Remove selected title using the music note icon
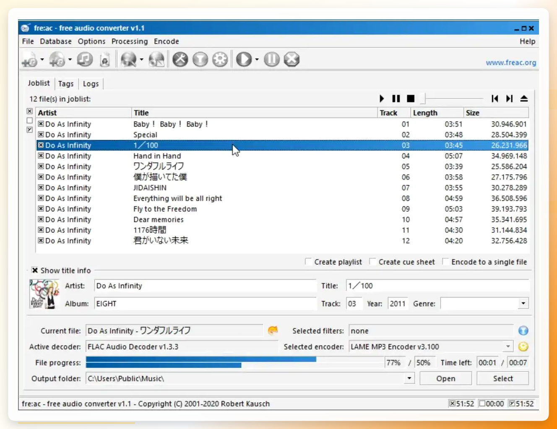The width and height of the screenshot is (557, 429). [x=85, y=60]
